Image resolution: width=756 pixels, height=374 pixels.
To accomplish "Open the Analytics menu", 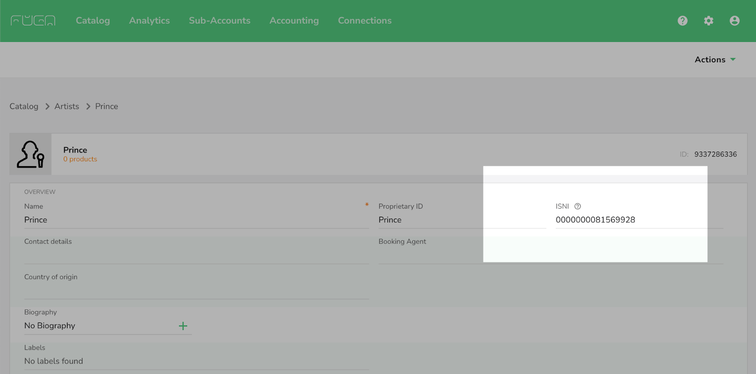I will tap(149, 21).
